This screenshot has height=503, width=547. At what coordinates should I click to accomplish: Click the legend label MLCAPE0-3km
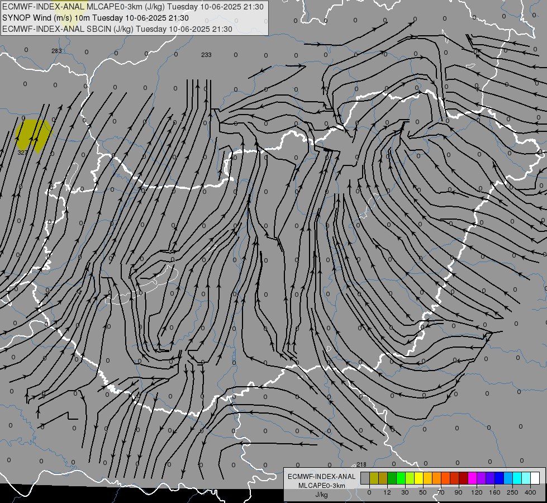322,486
